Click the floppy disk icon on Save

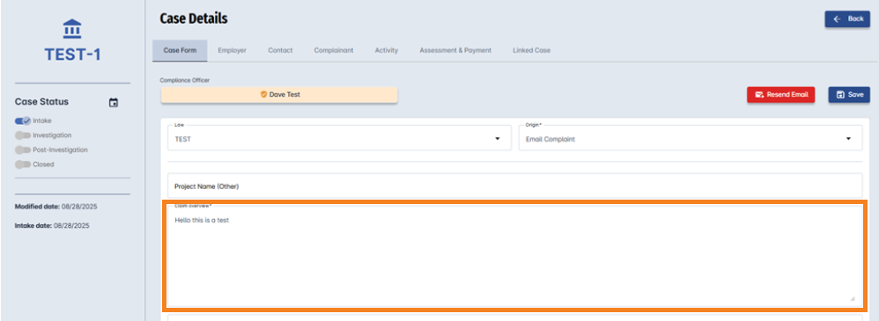tap(840, 95)
